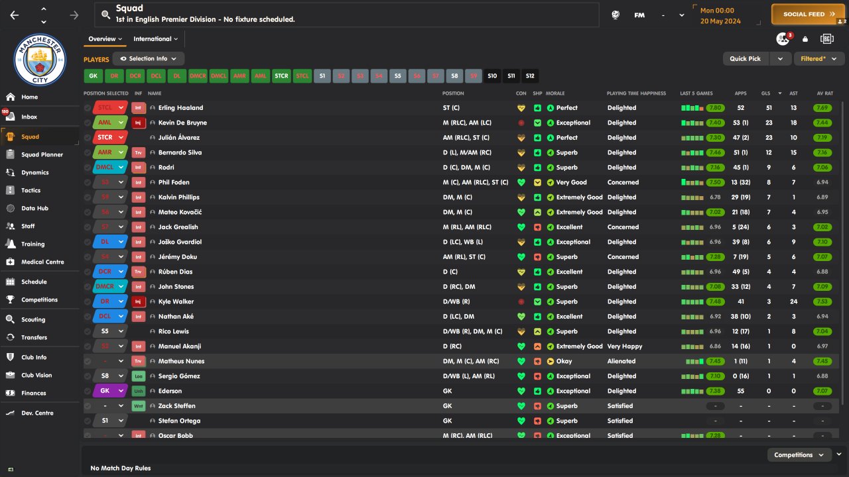The image size is (849, 477).
Task: Toggle the selection circle for Rico Lewis
Action: tap(88, 331)
